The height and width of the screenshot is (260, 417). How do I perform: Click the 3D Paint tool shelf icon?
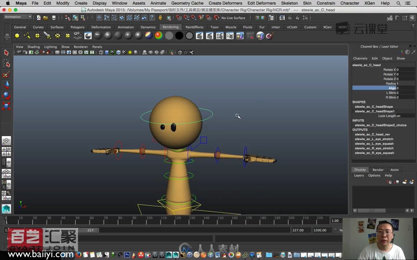tap(270, 36)
